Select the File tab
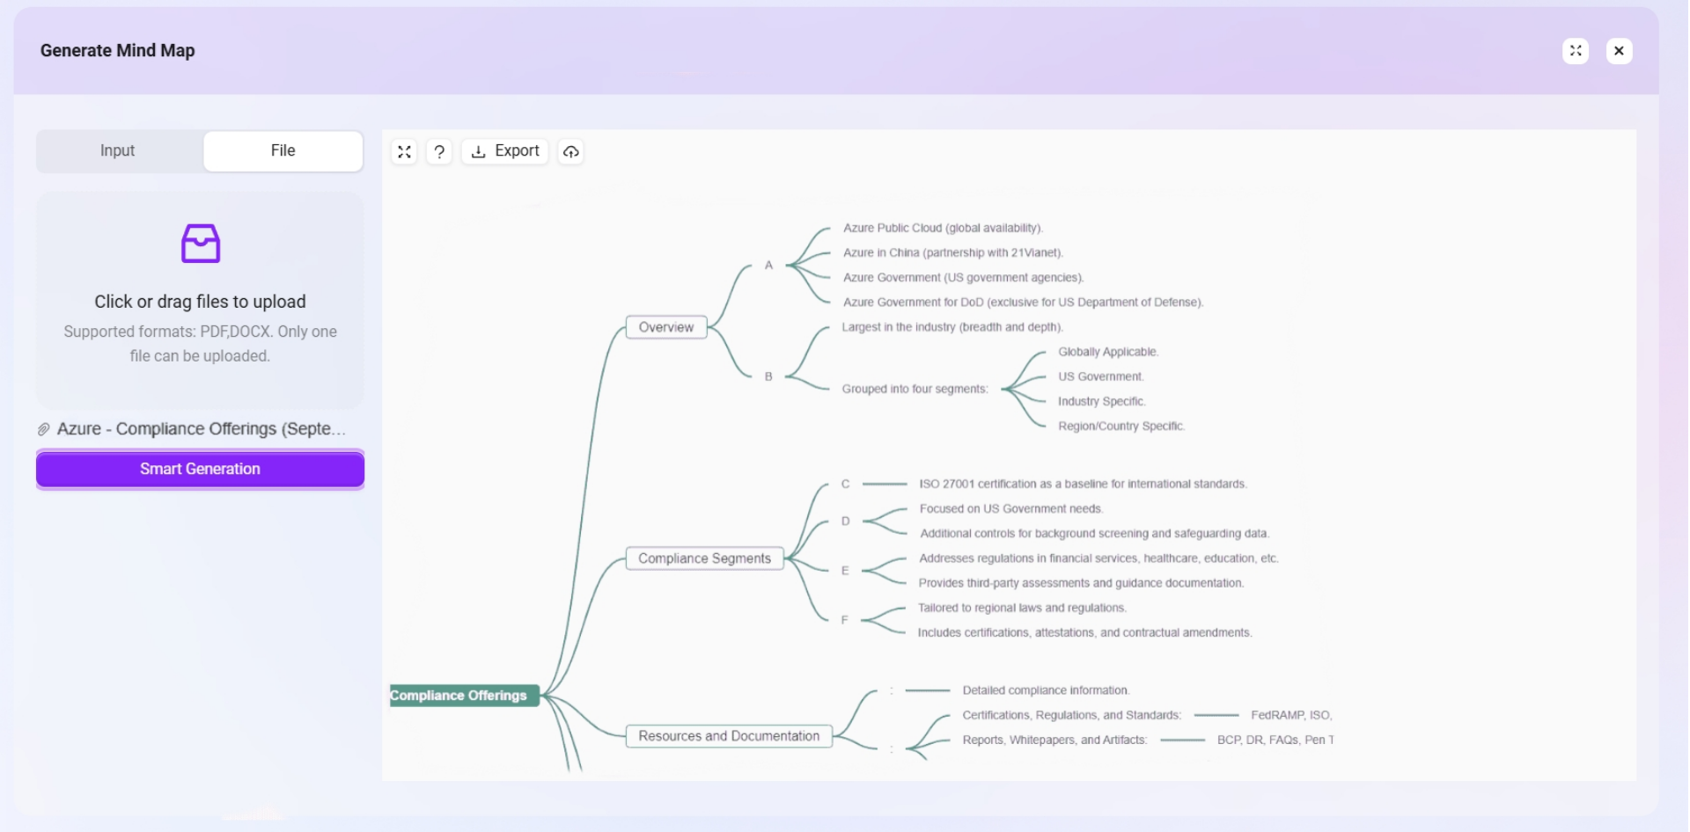The height and width of the screenshot is (832, 1690). pos(283,151)
